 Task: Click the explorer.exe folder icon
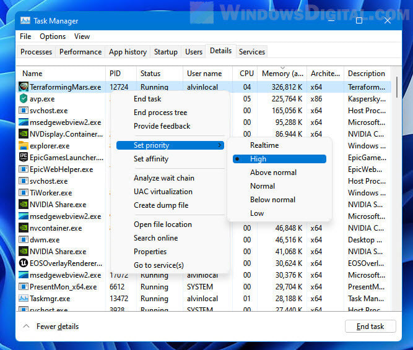[24, 145]
